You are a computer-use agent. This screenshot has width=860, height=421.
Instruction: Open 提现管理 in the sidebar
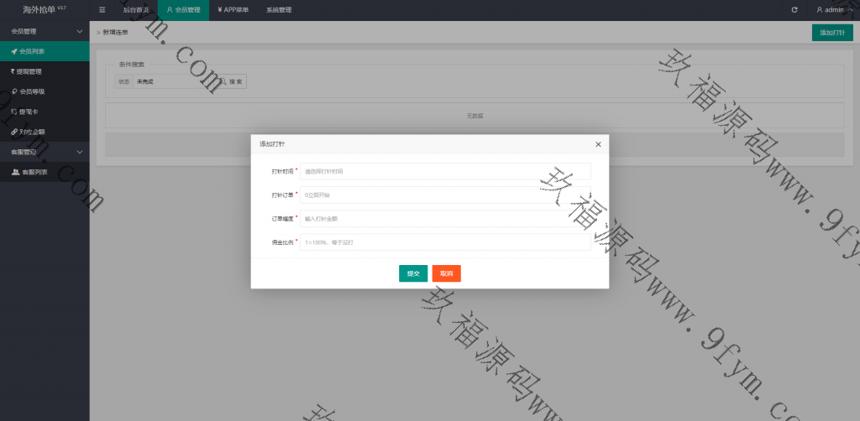click(45, 71)
